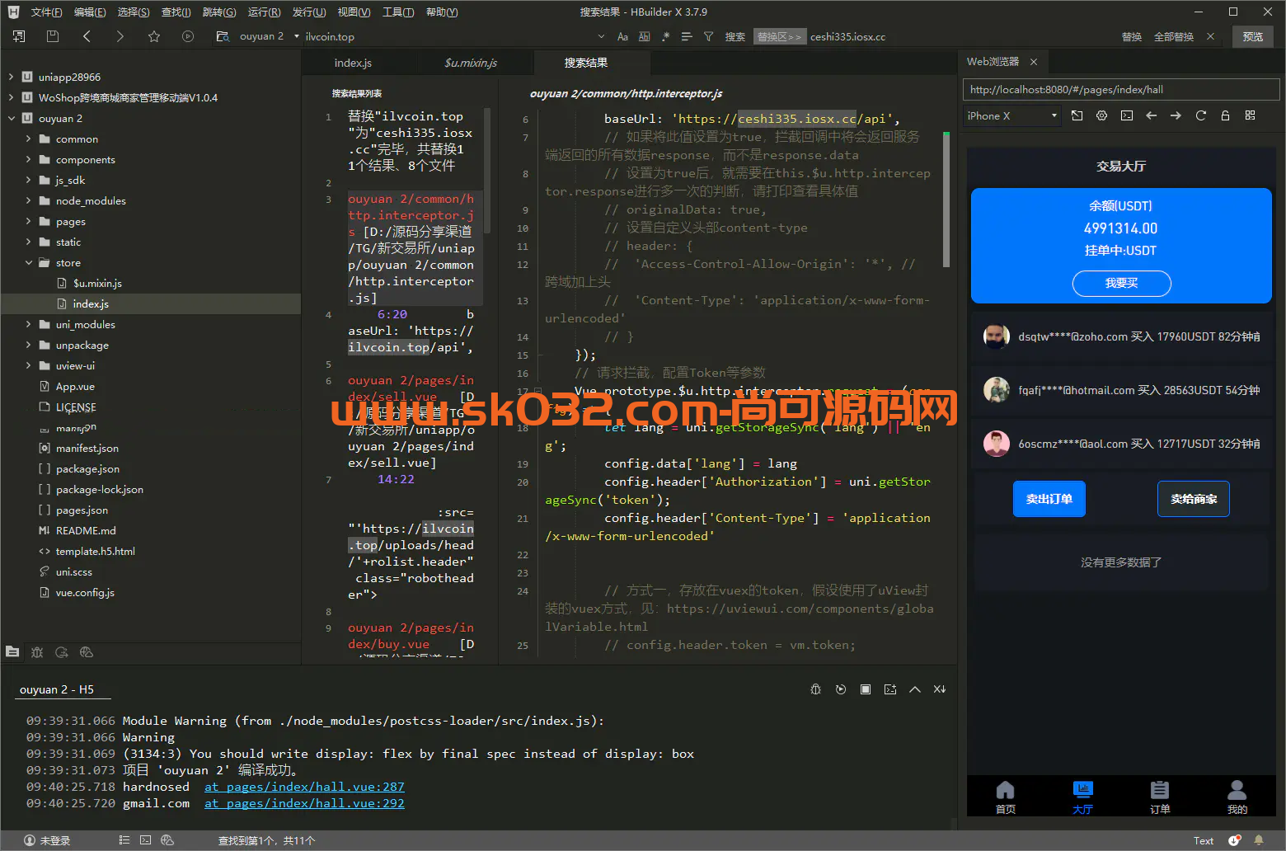Click the 搜索 search button
Viewport: 1286px width, 851px height.
(735, 36)
